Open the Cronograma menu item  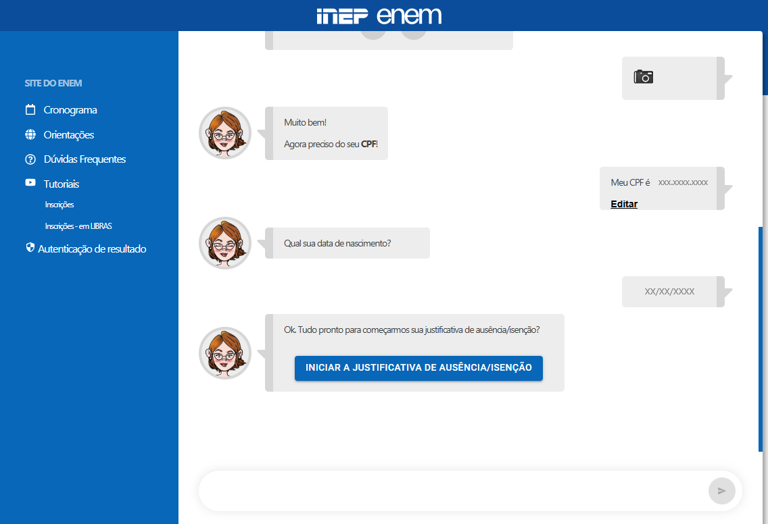coord(70,110)
